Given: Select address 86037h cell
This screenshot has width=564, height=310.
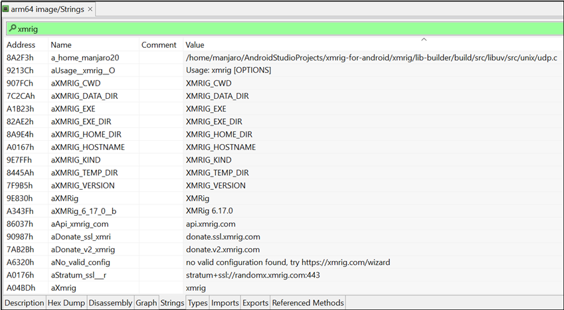Looking at the screenshot, I should coord(20,224).
